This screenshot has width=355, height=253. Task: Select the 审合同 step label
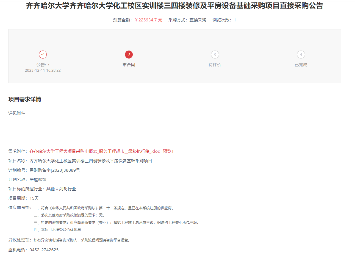point(129,65)
